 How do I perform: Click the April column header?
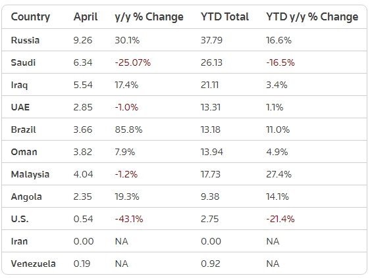pos(86,17)
